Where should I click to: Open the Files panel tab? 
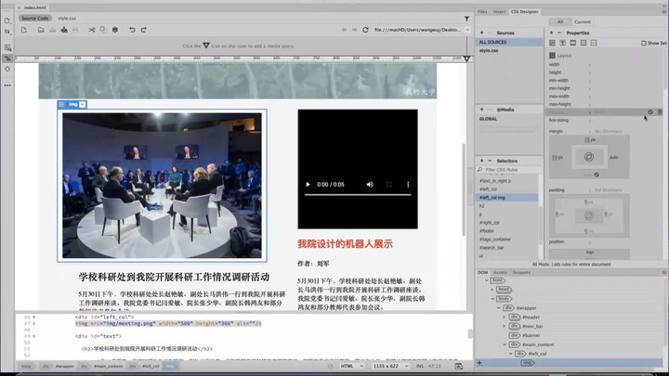(482, 12)
